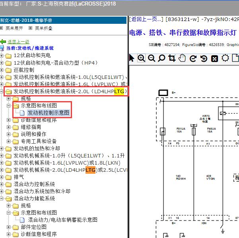Click the blank page document icon in toolbar

(235, 58)
